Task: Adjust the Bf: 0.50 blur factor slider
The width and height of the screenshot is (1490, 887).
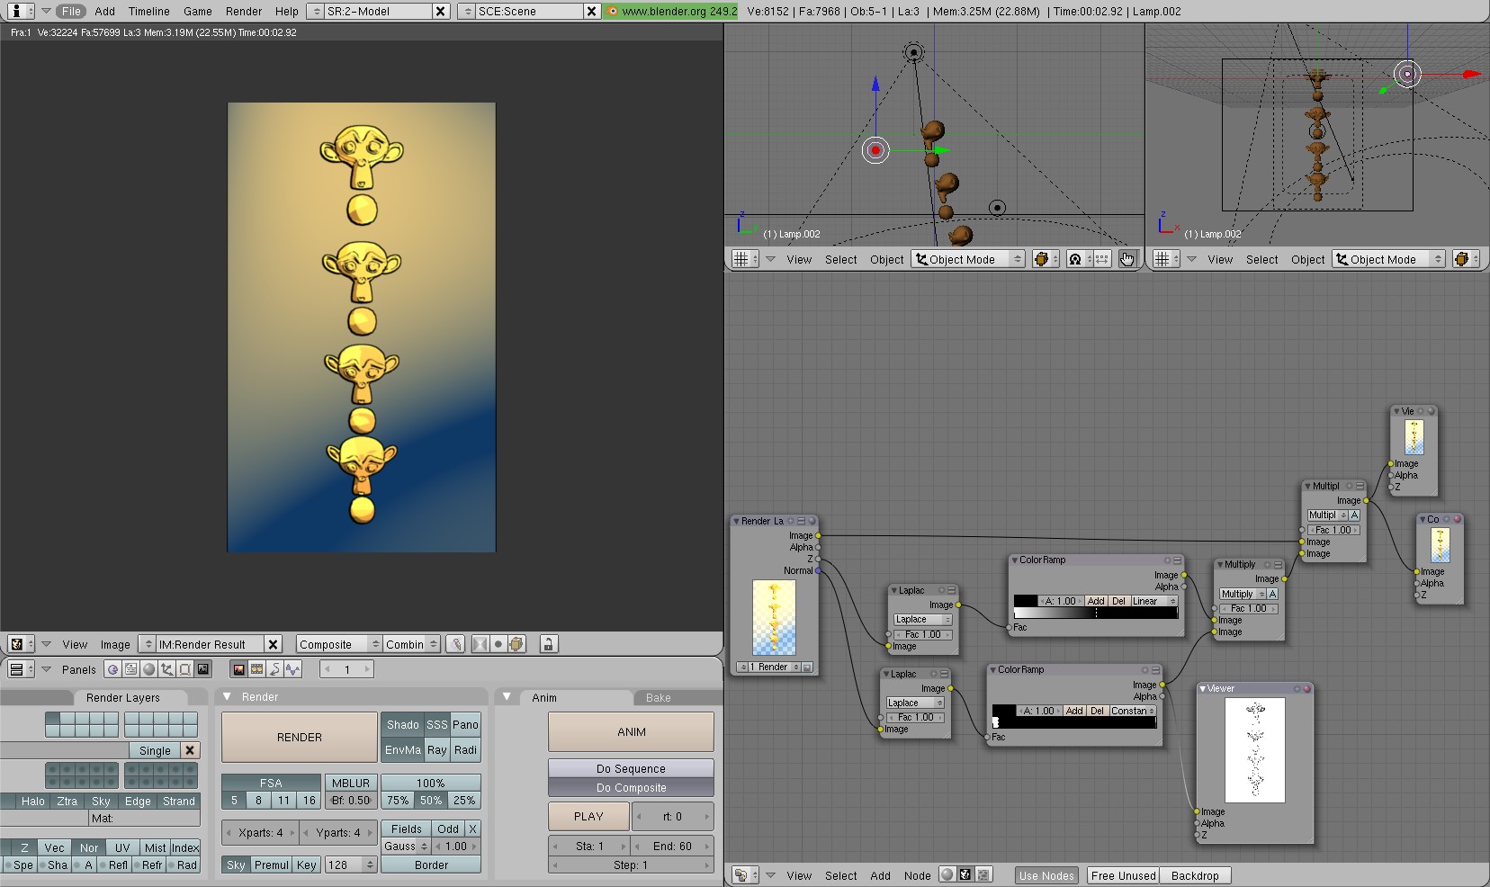Action: 351,800
